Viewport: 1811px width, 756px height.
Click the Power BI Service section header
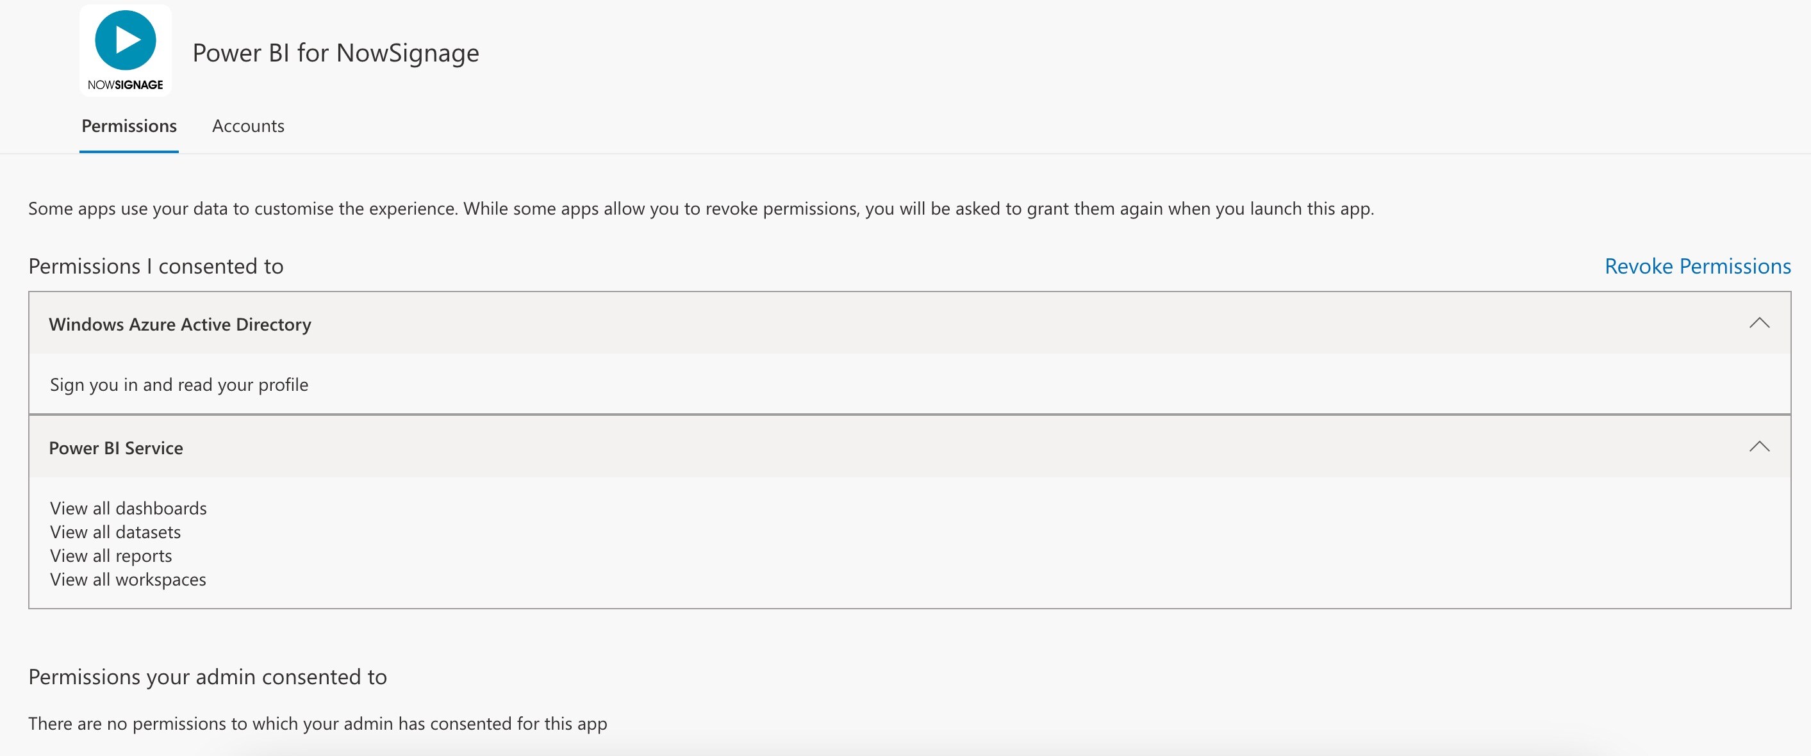pos(116,448)
